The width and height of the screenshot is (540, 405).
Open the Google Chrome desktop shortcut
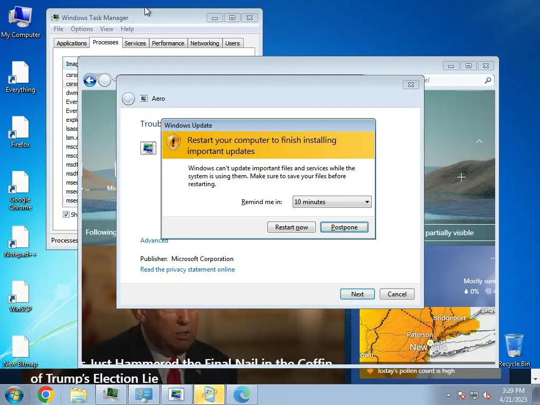point(21,191)
